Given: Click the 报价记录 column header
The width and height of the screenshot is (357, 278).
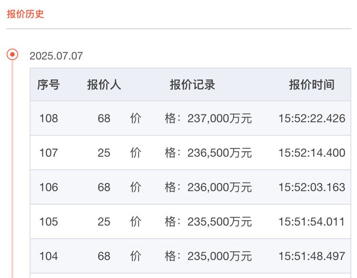Looking at the screenshot, I should pos(192,85).
